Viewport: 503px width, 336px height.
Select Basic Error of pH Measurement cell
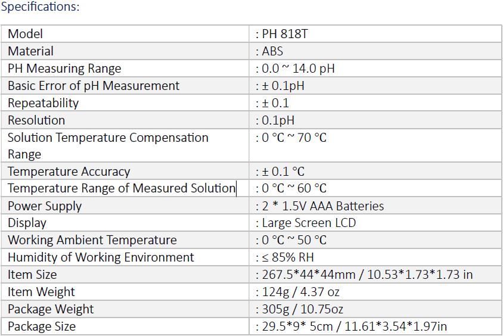tap(125, 86)
